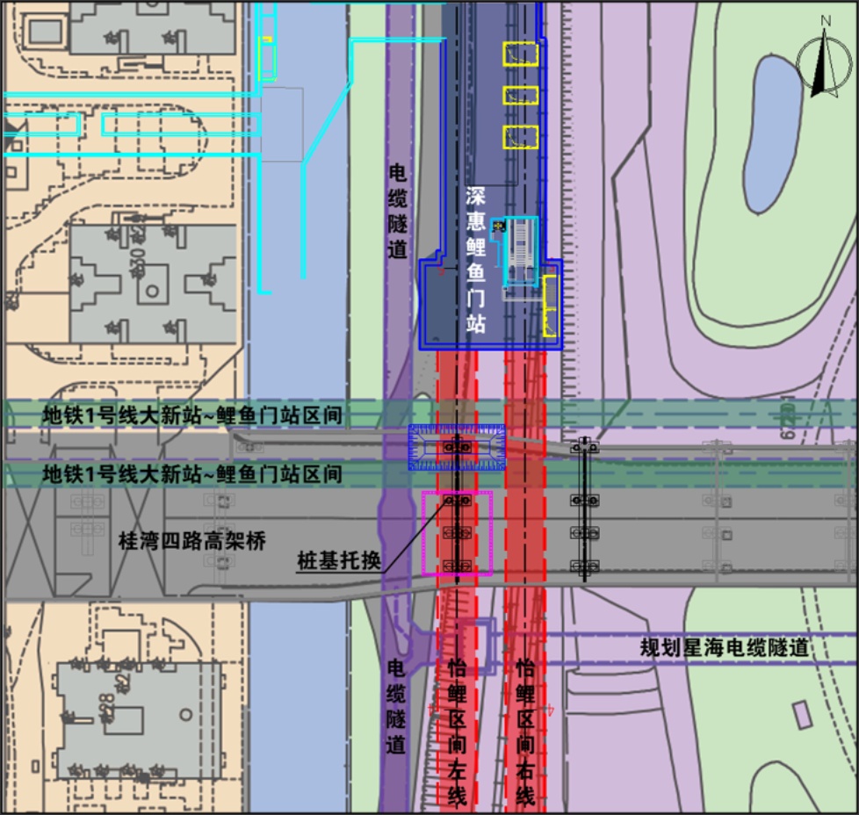The width and height of the screenshot is (859, 815).
Task: Click the lower 地铁1号线大新站~鲤鱼门站区间 label
Action: 192,473
